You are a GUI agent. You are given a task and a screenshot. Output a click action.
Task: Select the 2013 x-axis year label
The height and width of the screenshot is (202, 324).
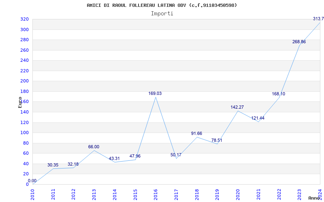(94, 194)
